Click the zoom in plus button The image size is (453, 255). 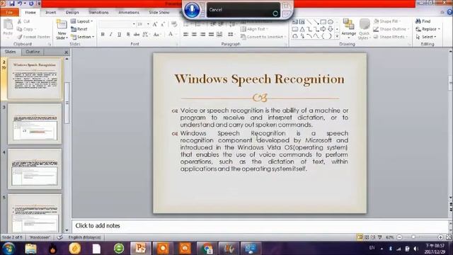[440, 237]
